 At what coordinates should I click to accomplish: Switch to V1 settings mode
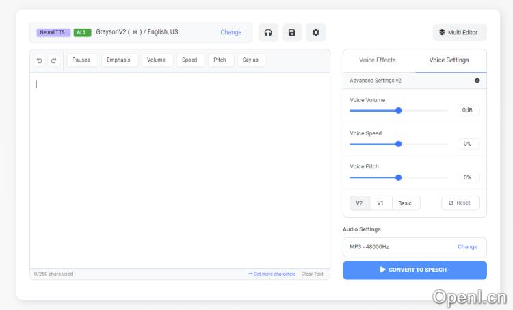coord(381,203)
